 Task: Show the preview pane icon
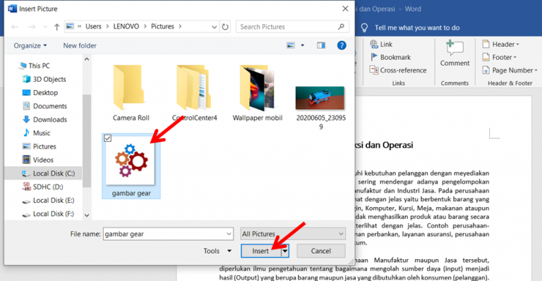point(321,46)
